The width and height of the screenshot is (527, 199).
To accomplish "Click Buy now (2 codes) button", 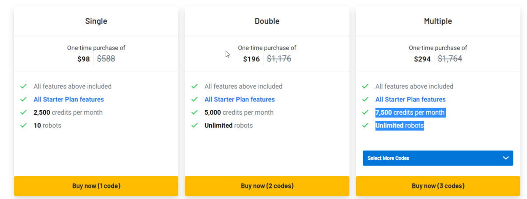I will click(267, 186).
